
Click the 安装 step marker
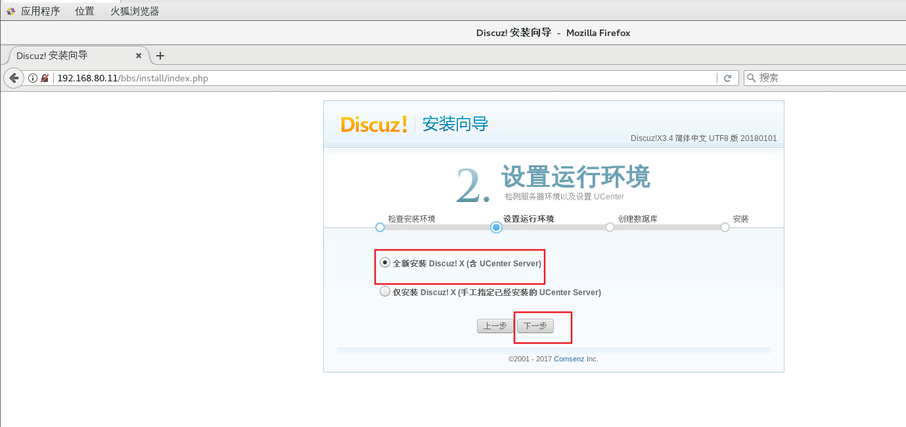click(x=725, y=227)
